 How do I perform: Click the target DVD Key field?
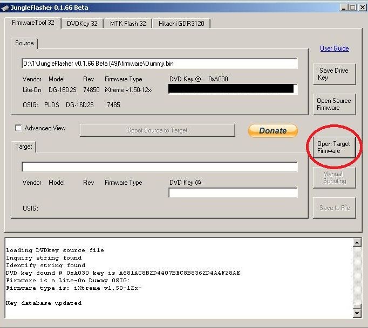(233, 193)
